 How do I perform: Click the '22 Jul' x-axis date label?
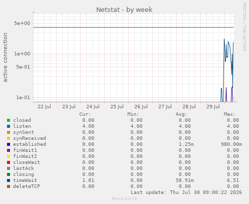pyautogui.click(x=44, y=107)
